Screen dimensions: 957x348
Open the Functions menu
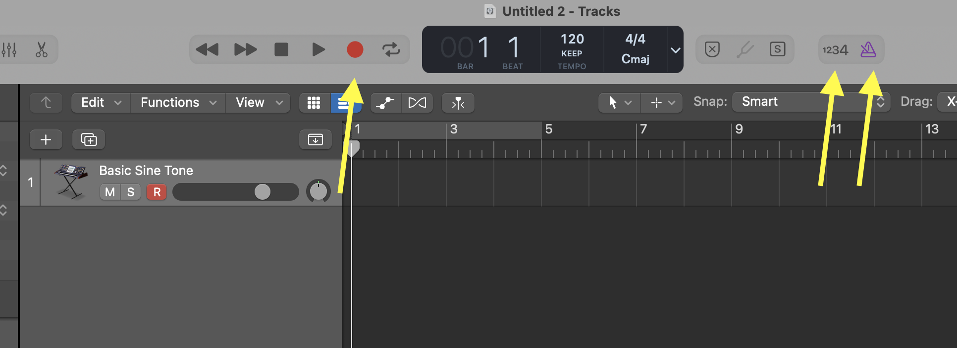pyautogui.click(x=178, y=102)
